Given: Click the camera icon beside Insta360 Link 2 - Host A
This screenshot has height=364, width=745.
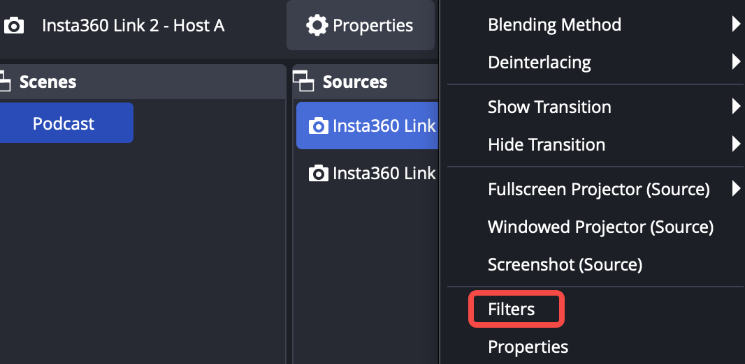Looking at the screenshot, I should point(14,26).
